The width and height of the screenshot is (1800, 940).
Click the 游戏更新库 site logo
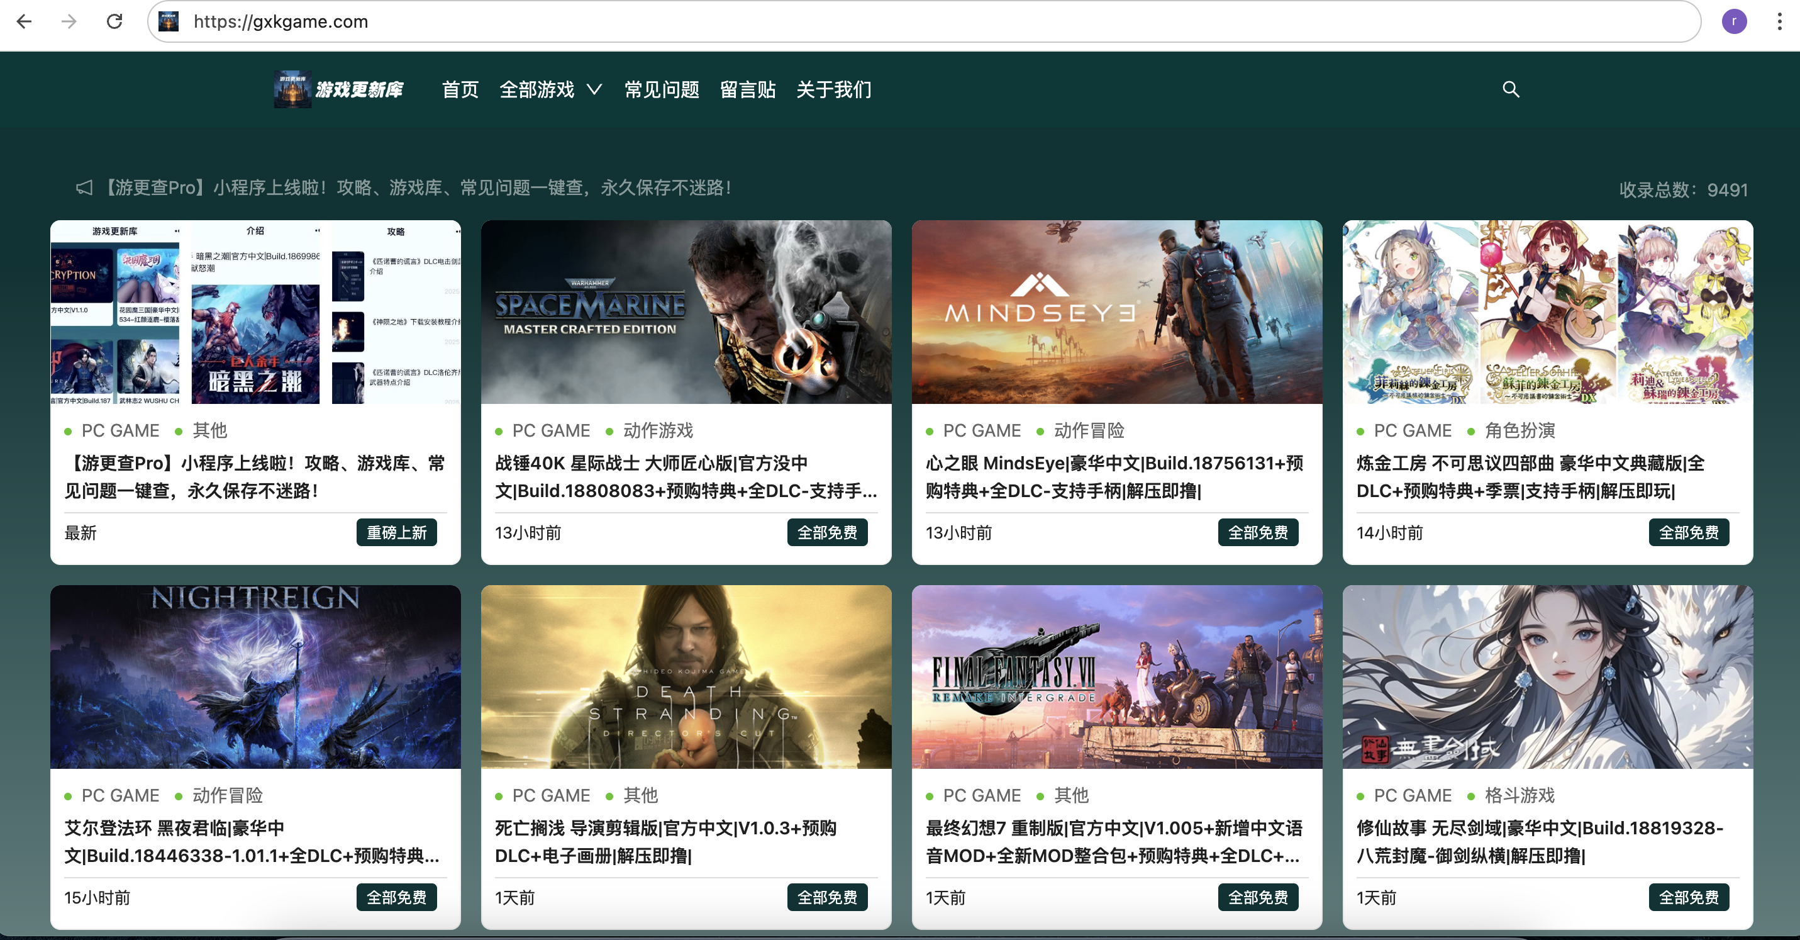point(339,89)
